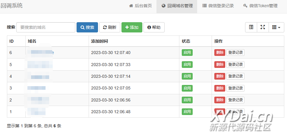Click the 刷新 refresh button
This screenshot has height=133, width=287.
point(110,27)
